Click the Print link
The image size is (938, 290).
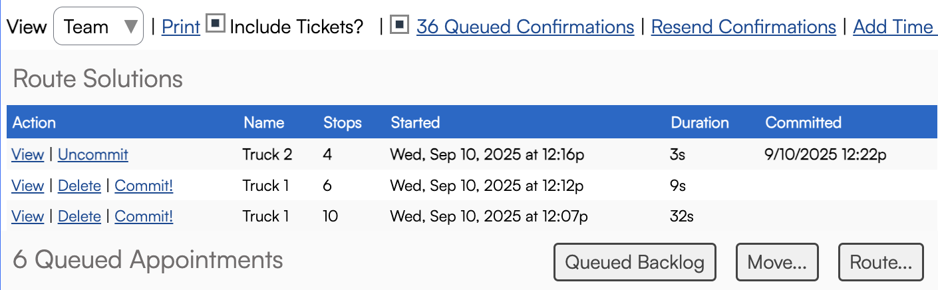click(x=181, y=27)
